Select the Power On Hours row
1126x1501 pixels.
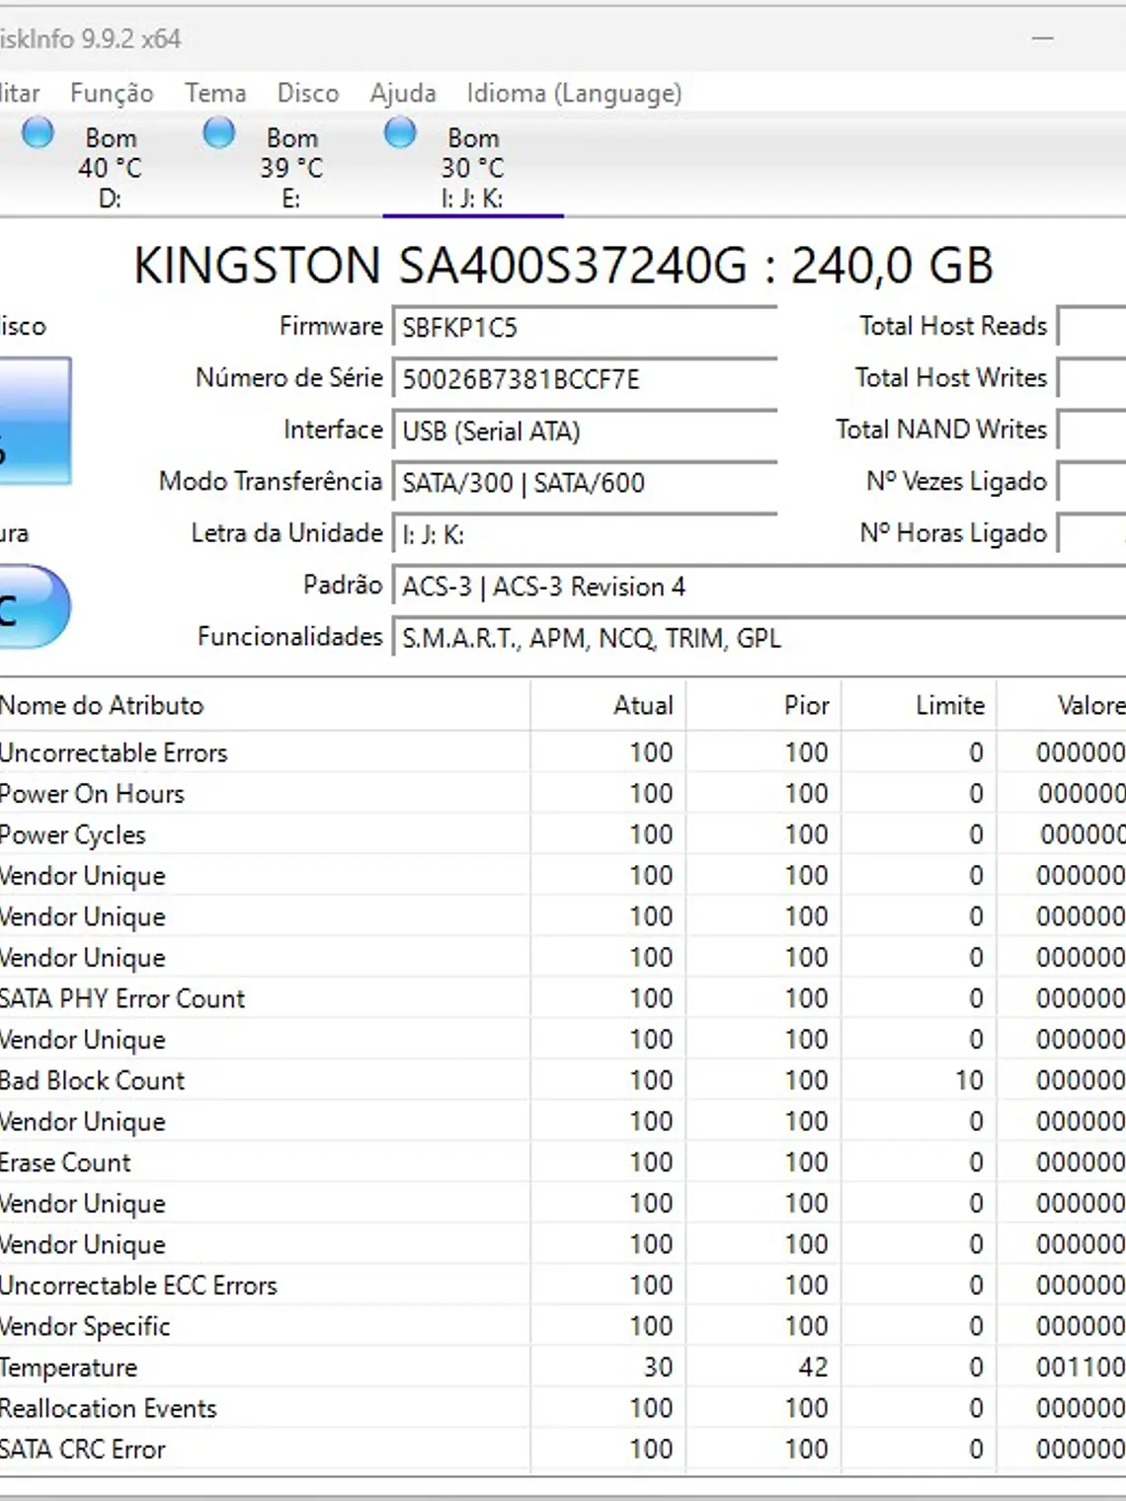563,793
